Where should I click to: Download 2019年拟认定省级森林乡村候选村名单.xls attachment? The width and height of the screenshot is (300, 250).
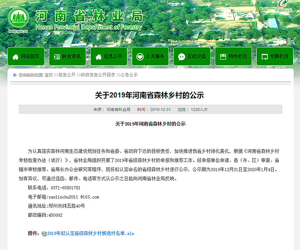click(90, 233)
